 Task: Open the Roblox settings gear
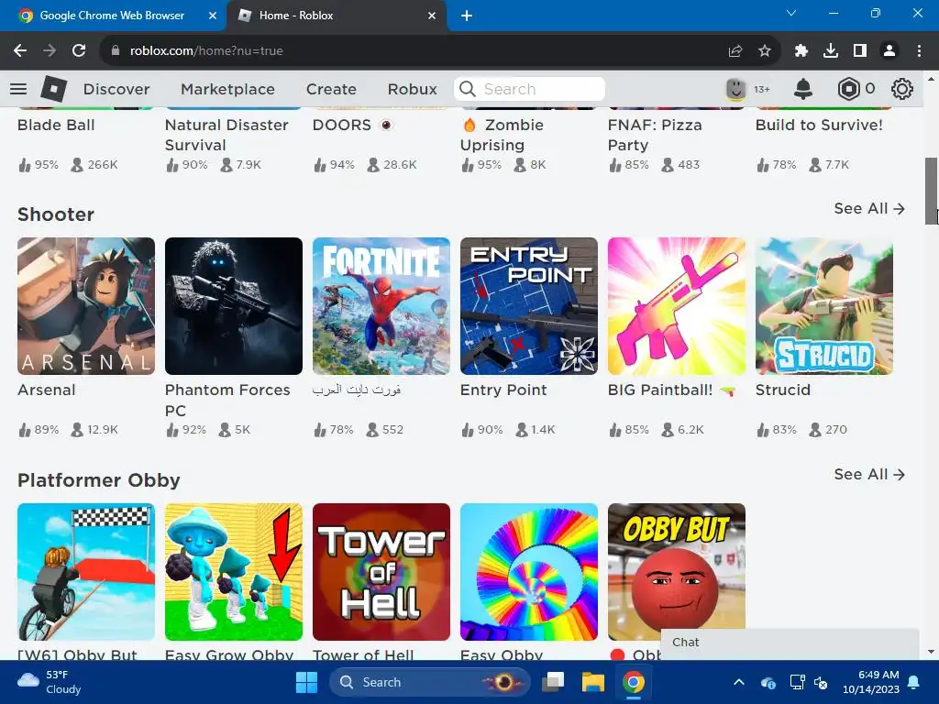tap(902, 89)
